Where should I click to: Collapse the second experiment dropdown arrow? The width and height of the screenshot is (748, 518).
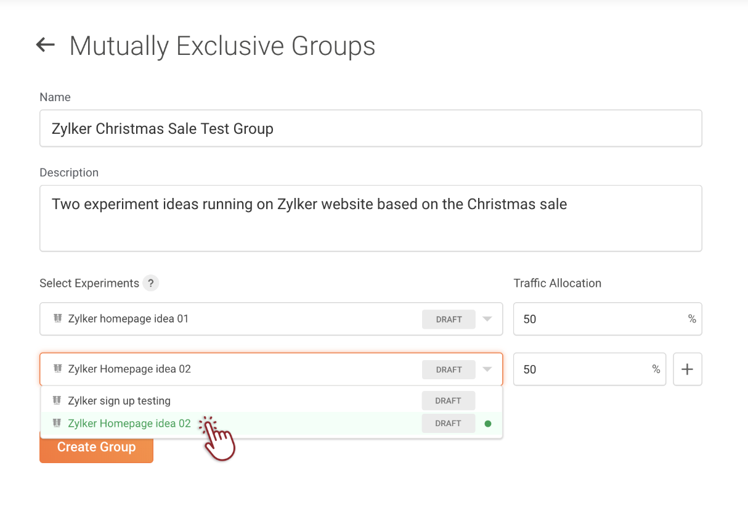tap(487, 369)
